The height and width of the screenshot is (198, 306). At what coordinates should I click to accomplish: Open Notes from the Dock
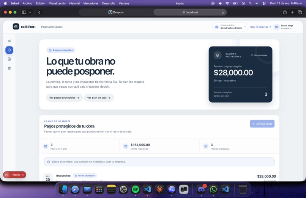tap(111, 189)
